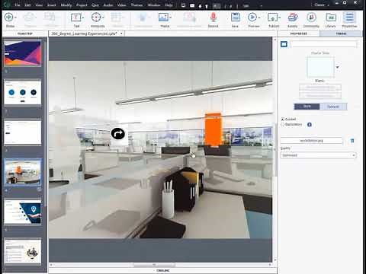Select the fifth slide thumbnail with map pin
This screenshot has width=366, height=274.
coord(23,212)
